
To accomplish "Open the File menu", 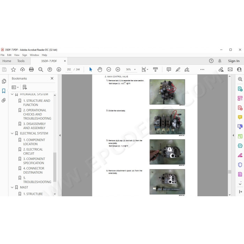I will [2, 55].
